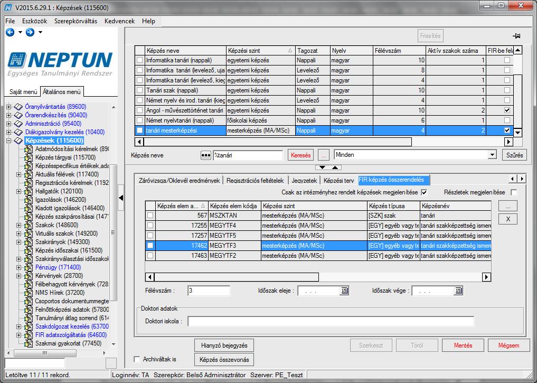
Task: Tick the checkbox of the MEGYTF2 row
Action: [x=150, y=256]
